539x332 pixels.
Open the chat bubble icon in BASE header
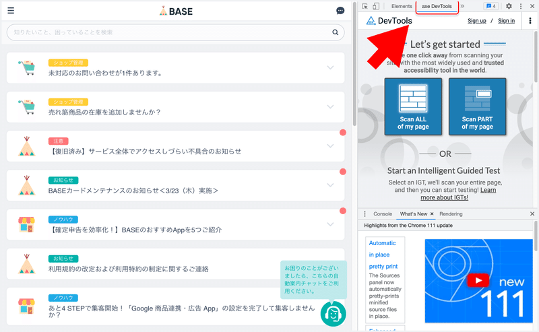(340, 11)
